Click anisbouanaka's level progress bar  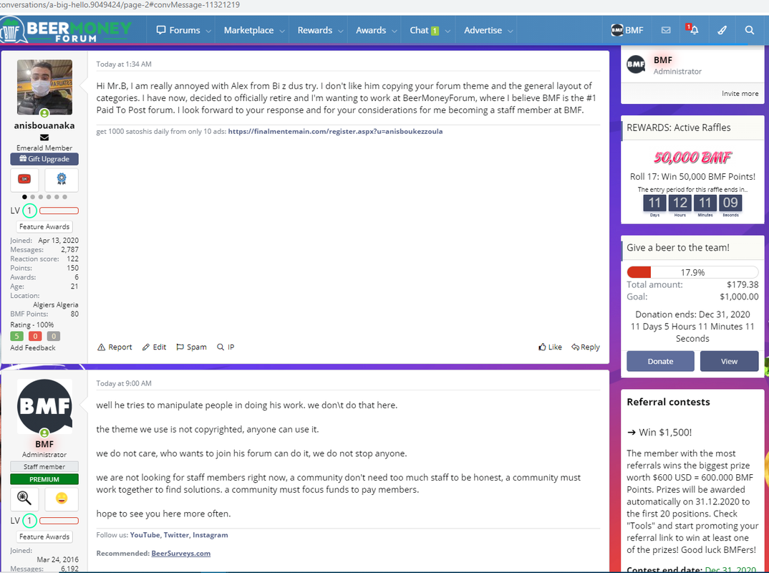pyautogui.click(x=59, y=211)
